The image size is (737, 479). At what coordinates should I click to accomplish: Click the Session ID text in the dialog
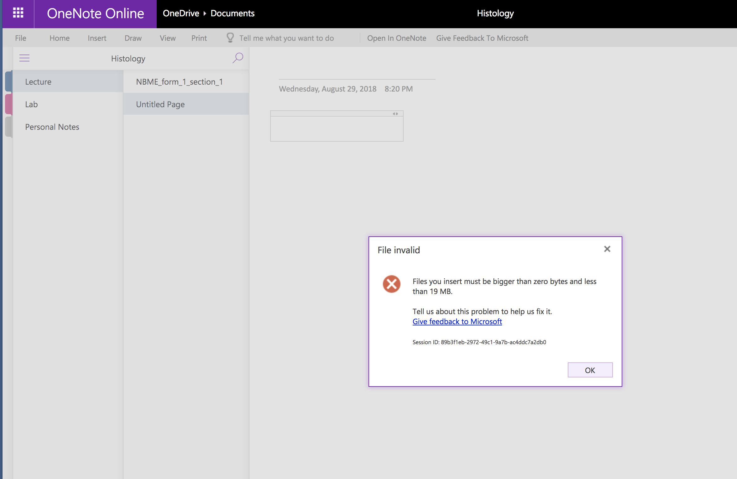click(x=479, y=342)
